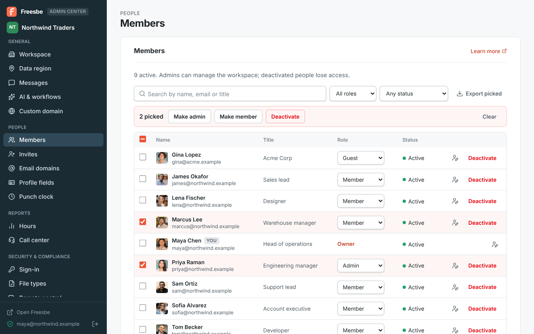Tick the checkbox for Sofia Alvarez
This screenshot has width=534, height=334.
coord(143,308)
